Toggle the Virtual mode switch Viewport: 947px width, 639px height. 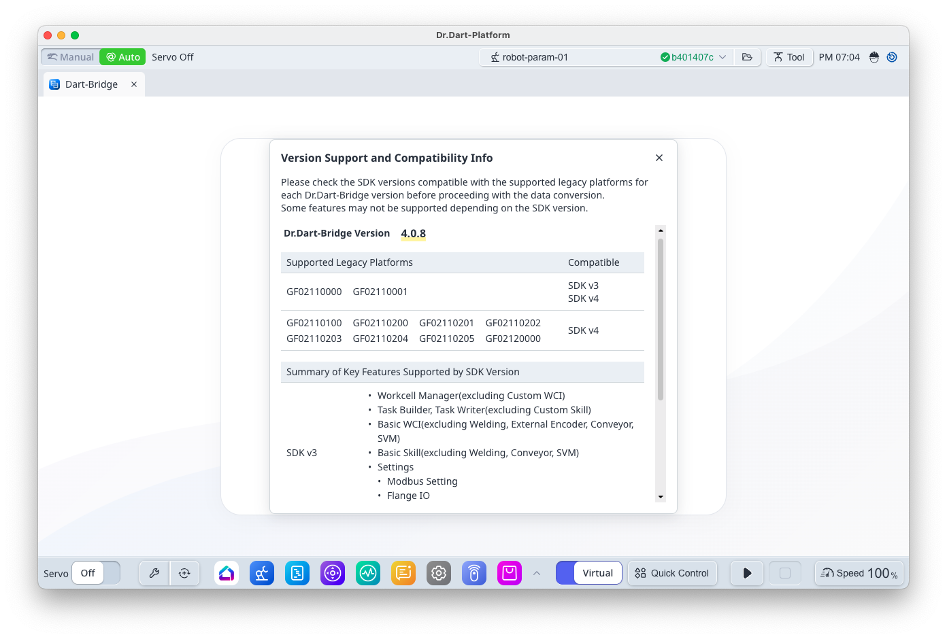tap(588, 573)
